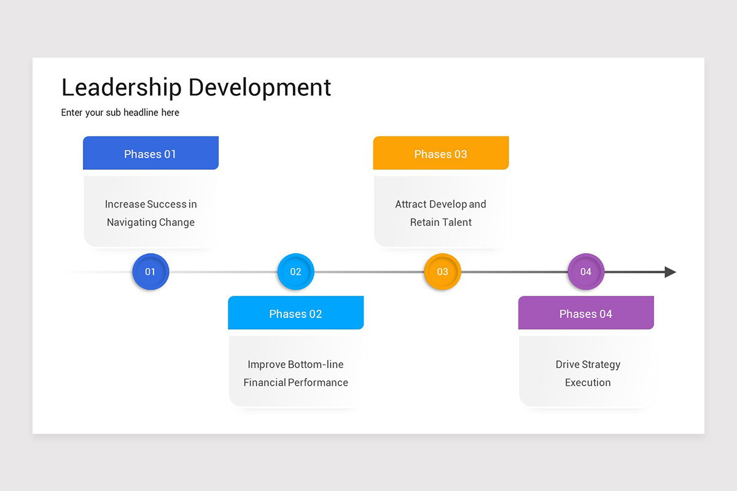
Task: Select the Leadership Development title
Action: 195,87
